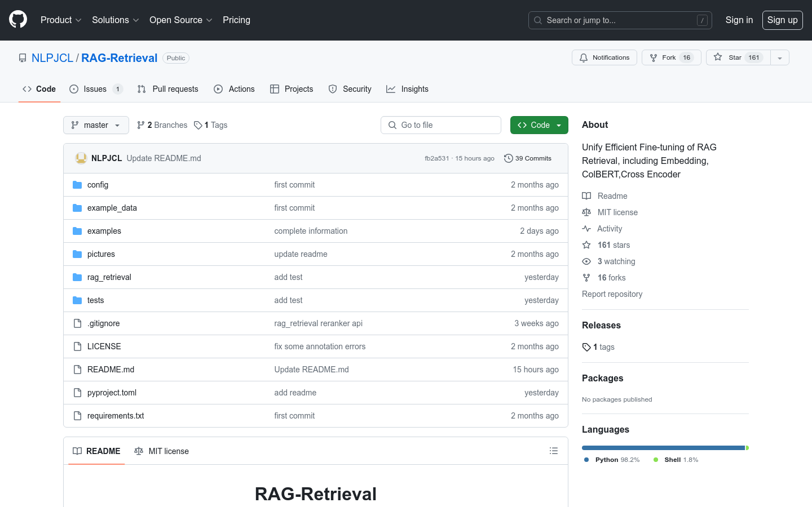The width and height of the screenshot is (812, 507).
Task: Click the example_data folder icon
Action: [x=77, y=208]
